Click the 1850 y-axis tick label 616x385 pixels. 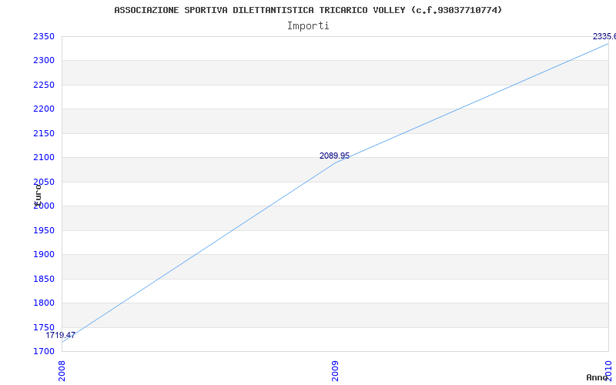coord(44,279)
